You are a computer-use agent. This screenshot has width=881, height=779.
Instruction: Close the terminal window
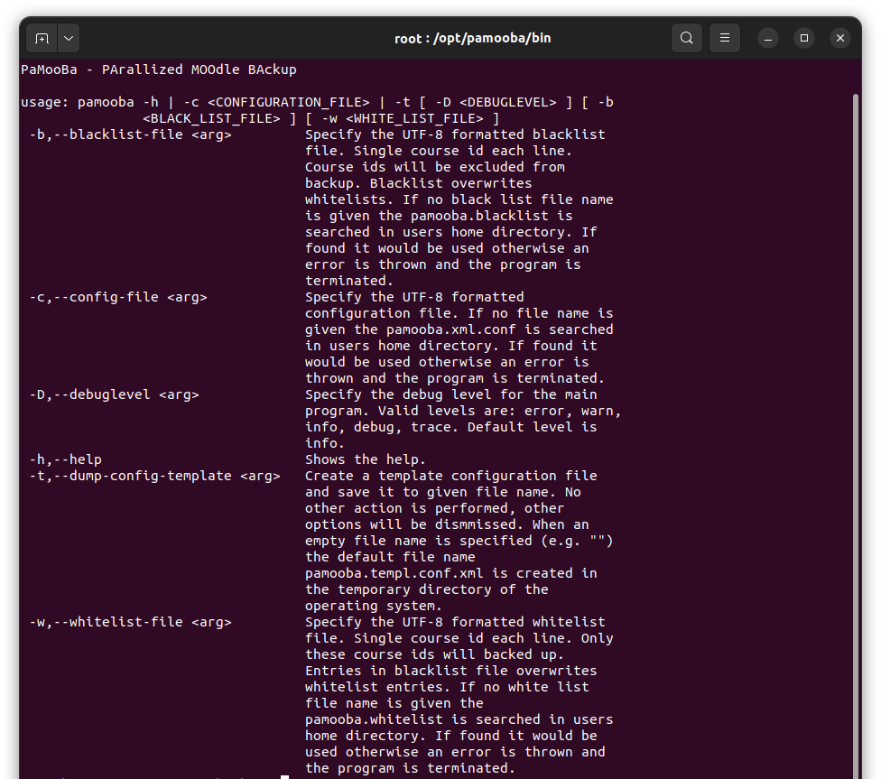coord(840,38)
